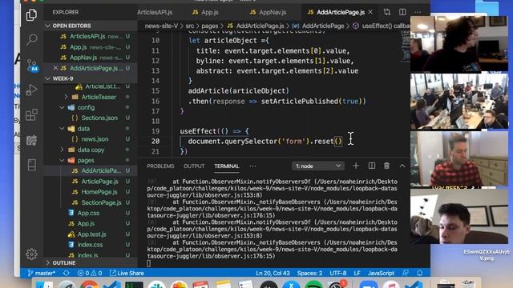Click src in the breadcrumb path
This screenshot has height=288, width=513.
[x=190, y=26]
